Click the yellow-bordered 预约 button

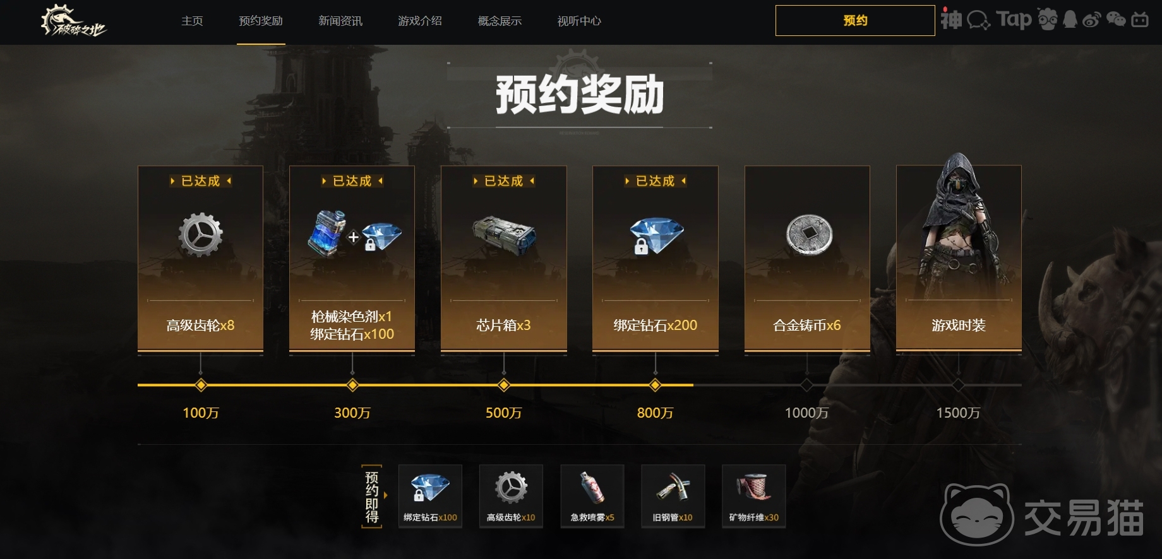[855, 20]
